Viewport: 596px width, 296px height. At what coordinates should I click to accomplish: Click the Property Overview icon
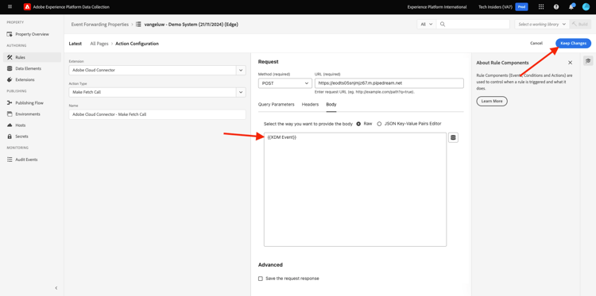click(x=10, y=34)
